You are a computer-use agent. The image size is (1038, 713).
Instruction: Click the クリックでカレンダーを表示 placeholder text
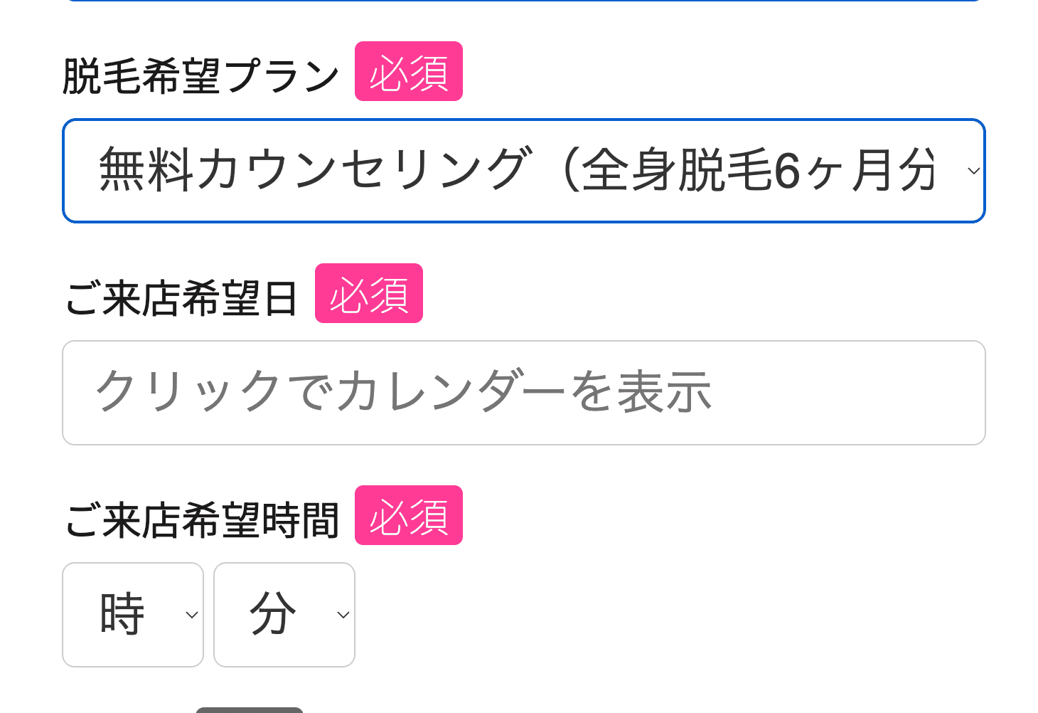coord(403,393)
